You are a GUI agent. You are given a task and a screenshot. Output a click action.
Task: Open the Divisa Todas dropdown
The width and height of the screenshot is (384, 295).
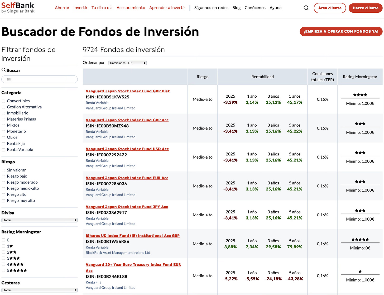tap(40, 220)
